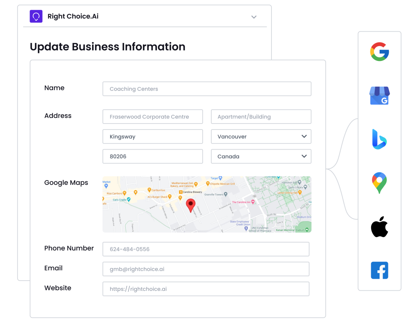This screenshot has height=322, width=410.
Task: Click the red location pin on the map
Action: [191, 205]
